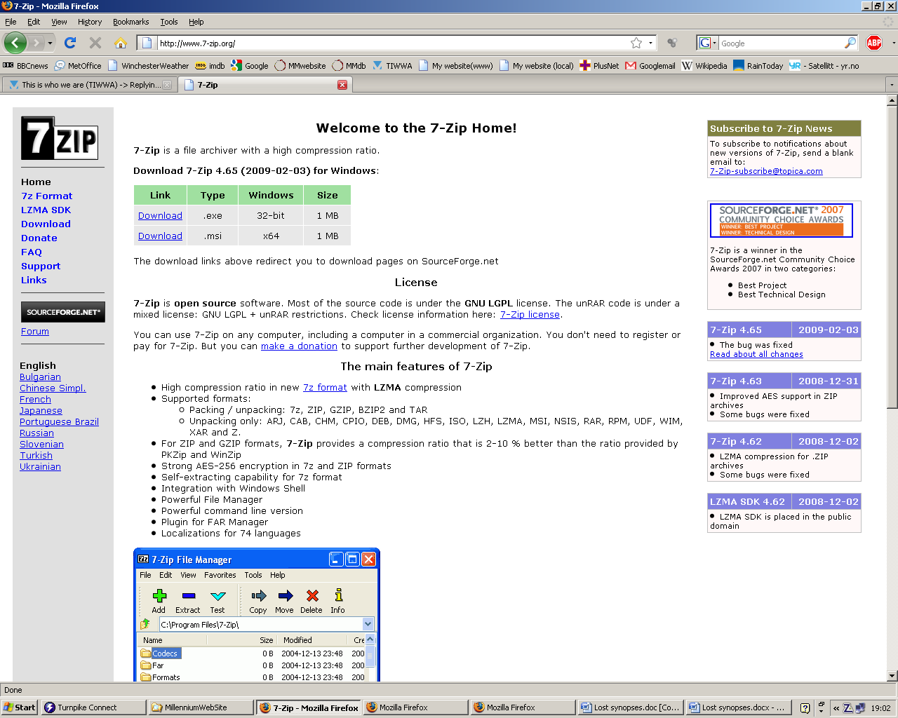Click inside the Google search box
The width and height of the screenshot is (898, 718).
tap(781, 43)
